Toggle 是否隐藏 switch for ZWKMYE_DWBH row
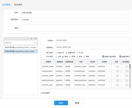This screenshot has height=108, width=132. click(x=126, y=66)
